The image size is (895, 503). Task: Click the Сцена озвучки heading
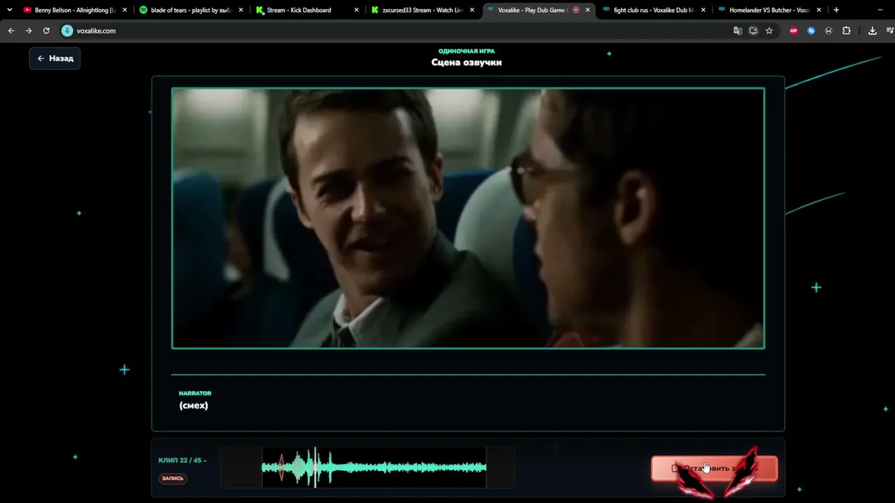(x=466, y=62)
